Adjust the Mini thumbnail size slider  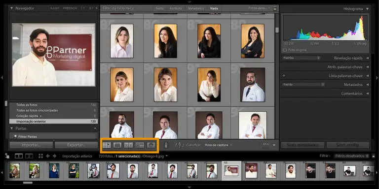[266, 145]
